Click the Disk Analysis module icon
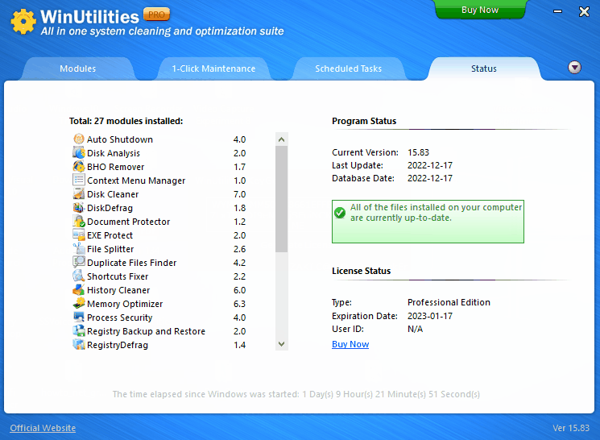600x440 pixels. [79, 153]
